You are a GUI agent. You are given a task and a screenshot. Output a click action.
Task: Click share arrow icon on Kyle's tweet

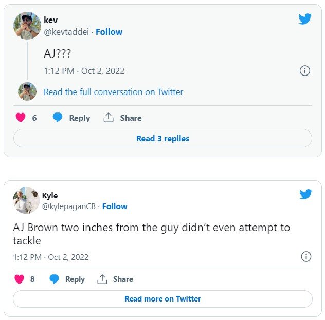click(x=102, y=279)
